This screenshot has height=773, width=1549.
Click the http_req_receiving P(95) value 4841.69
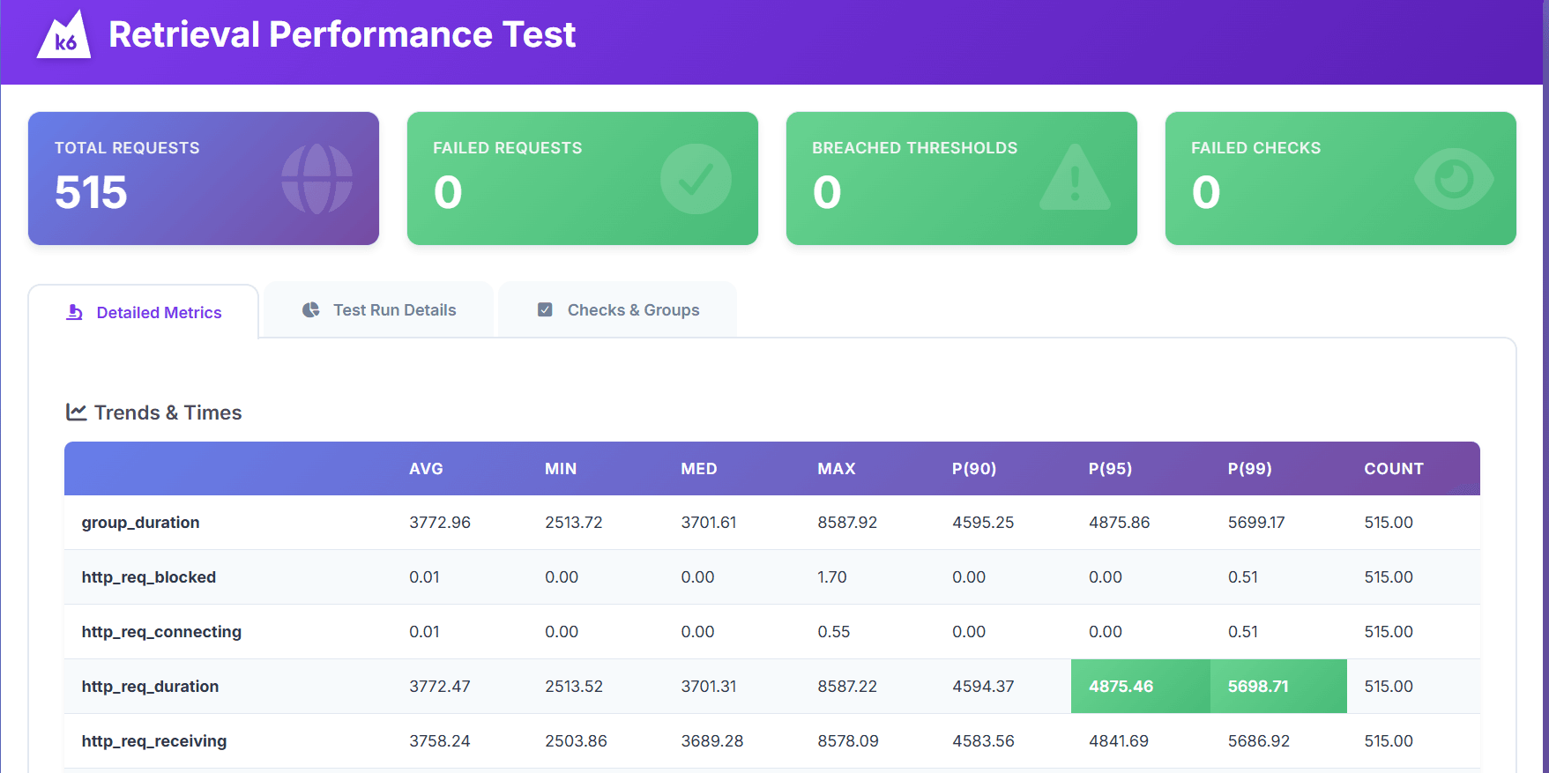click(1119, 741)
